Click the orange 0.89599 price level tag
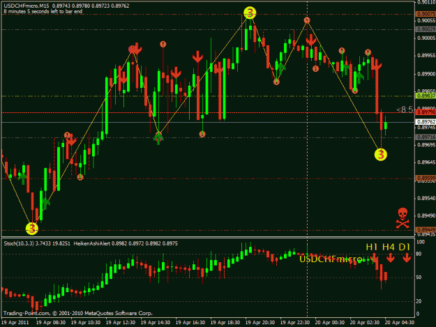The height and width of the screenshot is (327, 436). point(426,178)
